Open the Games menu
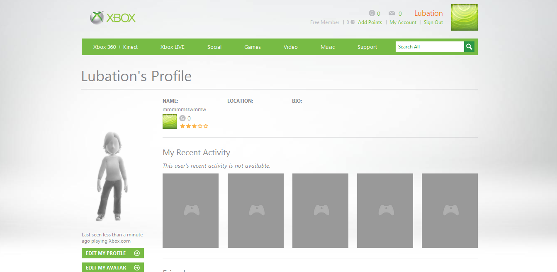This screenshot has height=272, width=557. point(253,47)
